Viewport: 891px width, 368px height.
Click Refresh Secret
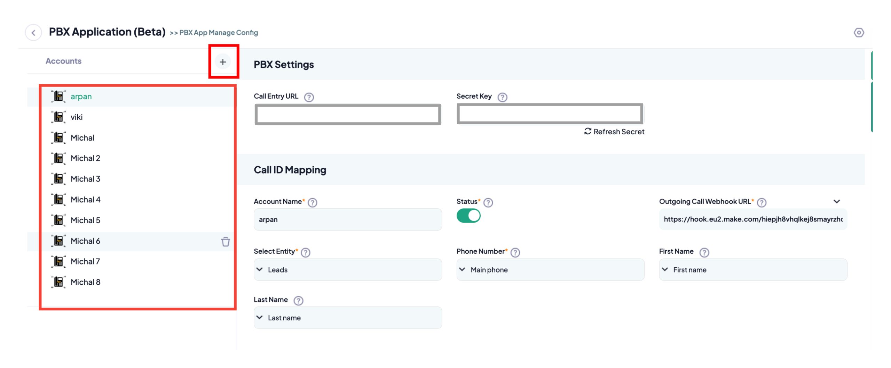[614, 132]
